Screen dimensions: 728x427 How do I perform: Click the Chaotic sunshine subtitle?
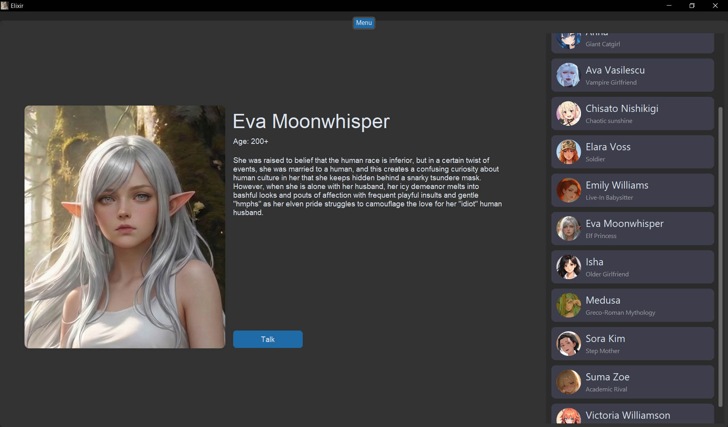[609, 121]
